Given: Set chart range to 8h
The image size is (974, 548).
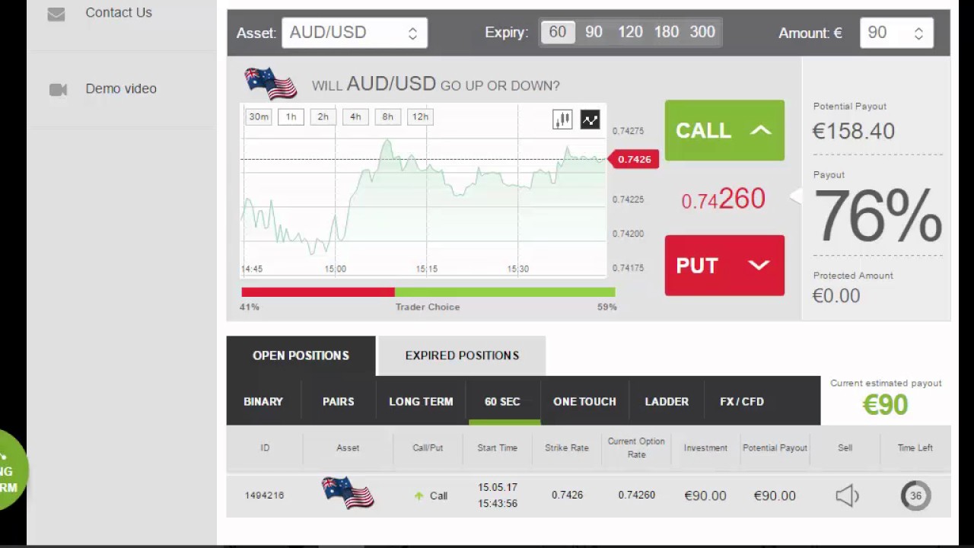Looking at the screenshot, I should 388,116.
